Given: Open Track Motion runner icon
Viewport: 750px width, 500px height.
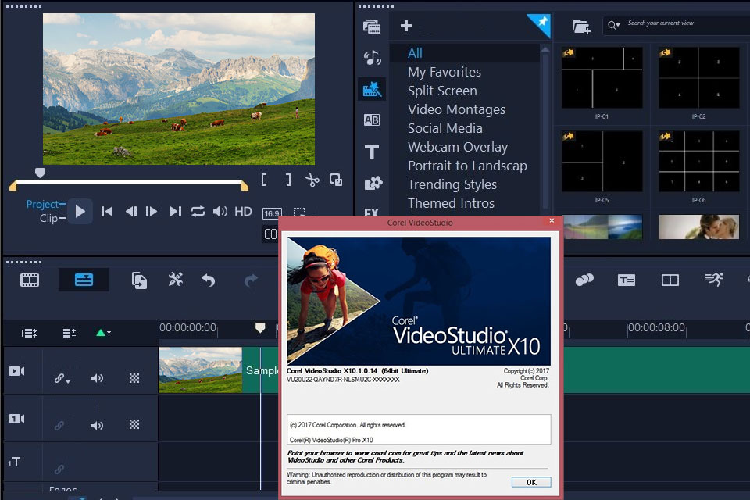Looking at the screenshot, I should click(714, 279).
